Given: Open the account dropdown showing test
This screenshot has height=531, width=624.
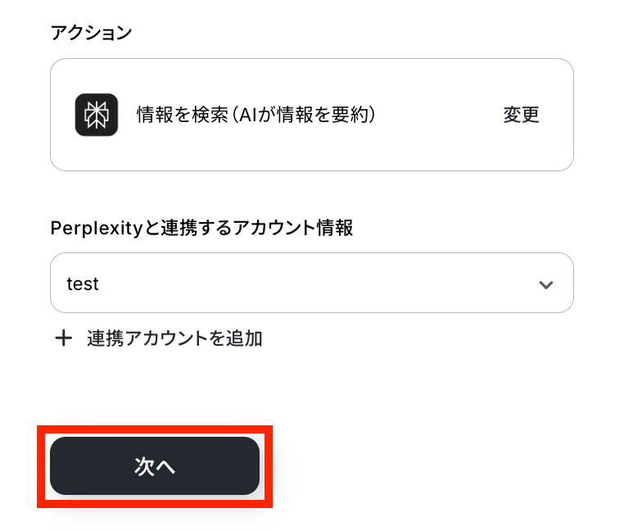Looking at the screenshot, I should pyautogui.click(x=311, y=284).
